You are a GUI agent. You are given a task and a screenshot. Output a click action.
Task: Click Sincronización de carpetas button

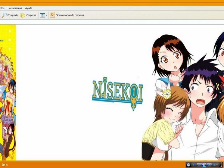point(67,15)
